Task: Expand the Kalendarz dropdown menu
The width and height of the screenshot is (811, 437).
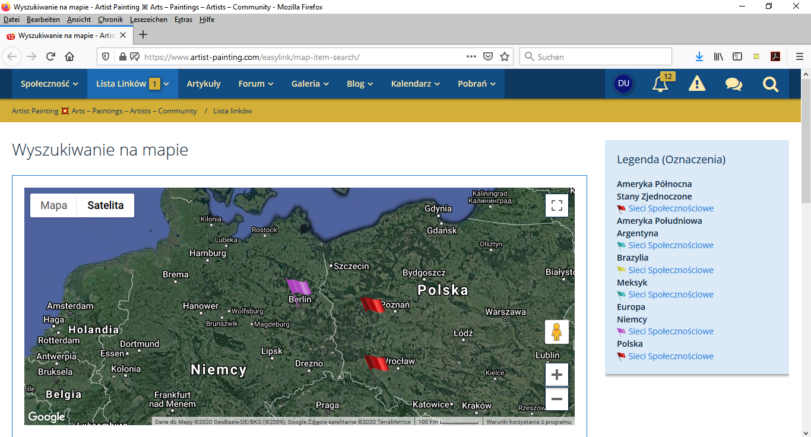Action: click(x=415, y=84)
